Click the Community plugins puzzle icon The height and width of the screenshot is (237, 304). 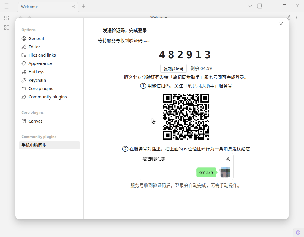click(x=24, y=97)
